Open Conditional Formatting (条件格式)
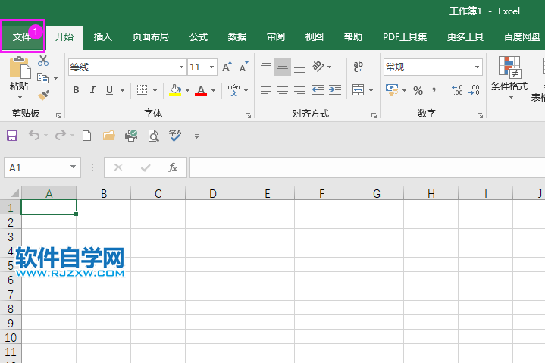The image size is (545, 363). [x=509, y=77]
